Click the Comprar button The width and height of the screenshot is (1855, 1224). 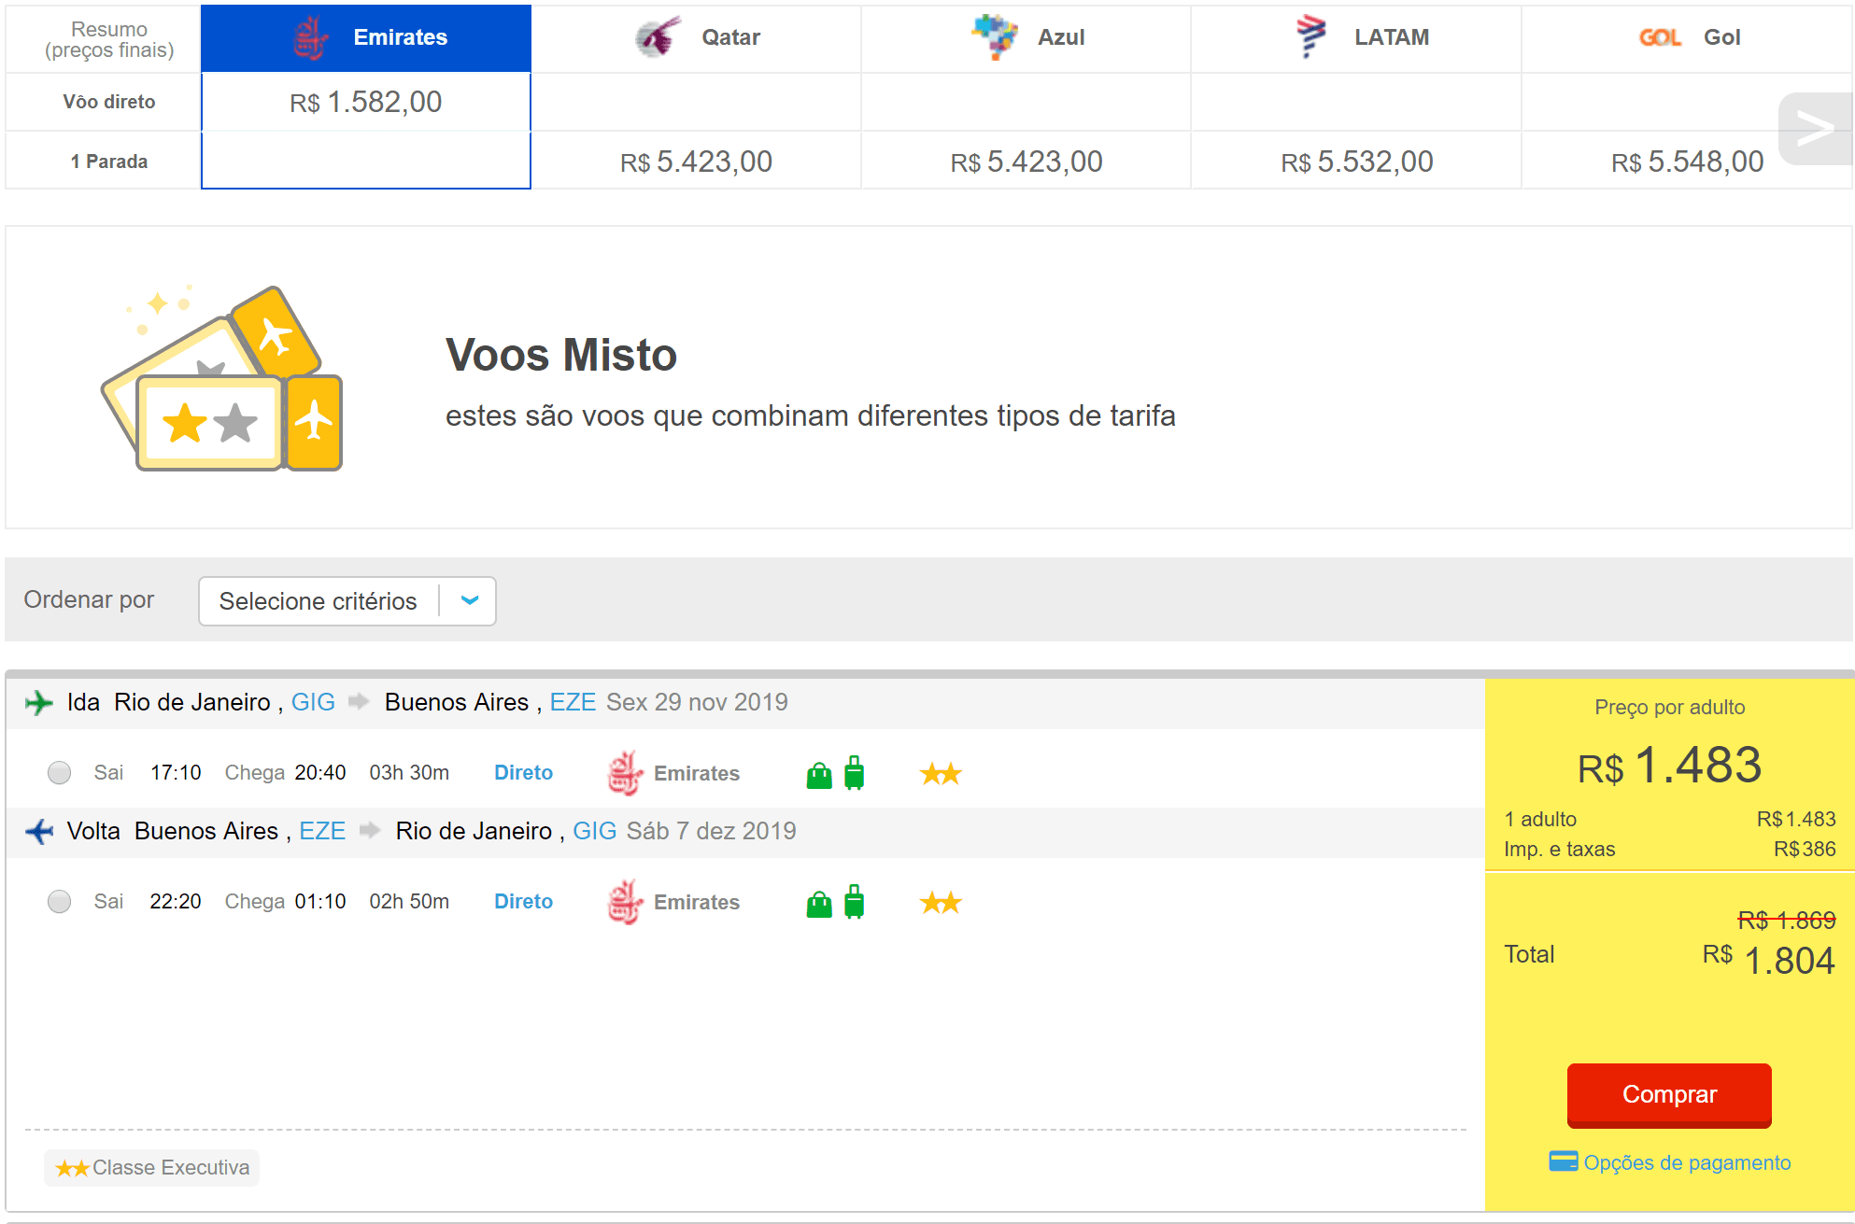point(1669,1095)
